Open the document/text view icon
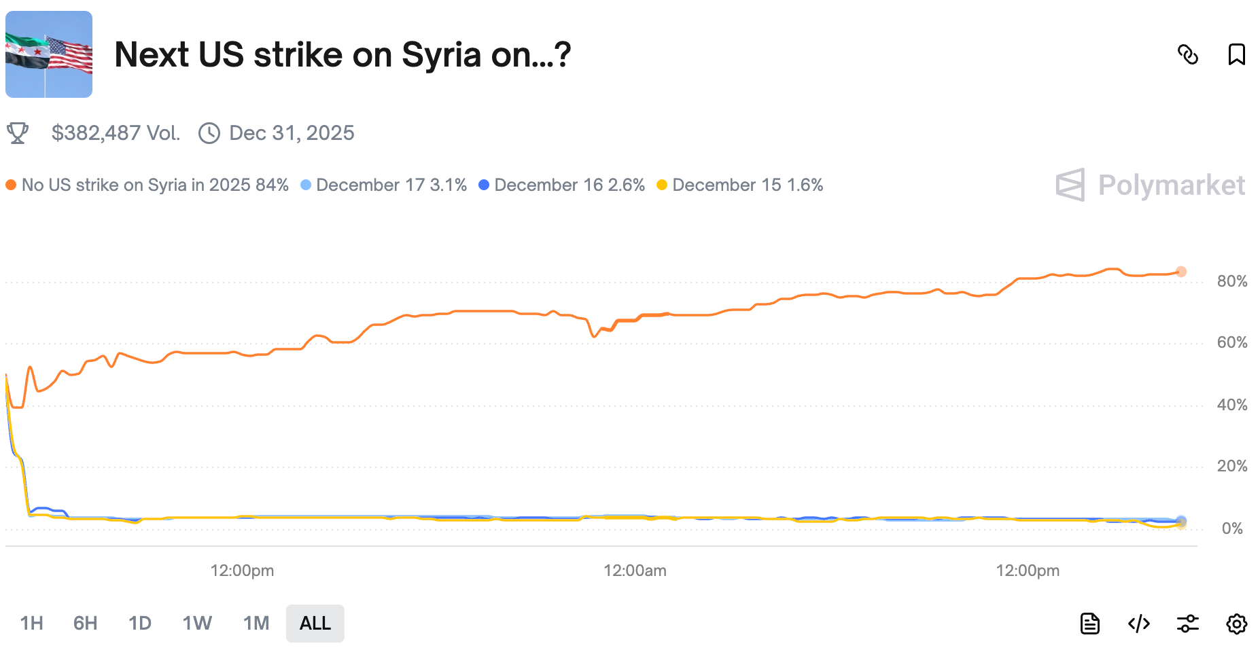Image resolution: width=1260 pixels, height=648 pixels. [x=1089, y=623]
